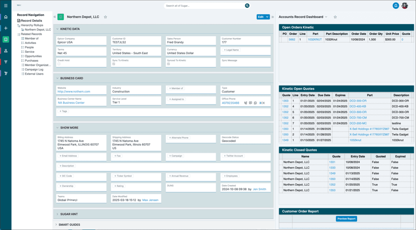Collapse the KINETIC DATA section
The image size is (416, 230).
coord(57,29)
